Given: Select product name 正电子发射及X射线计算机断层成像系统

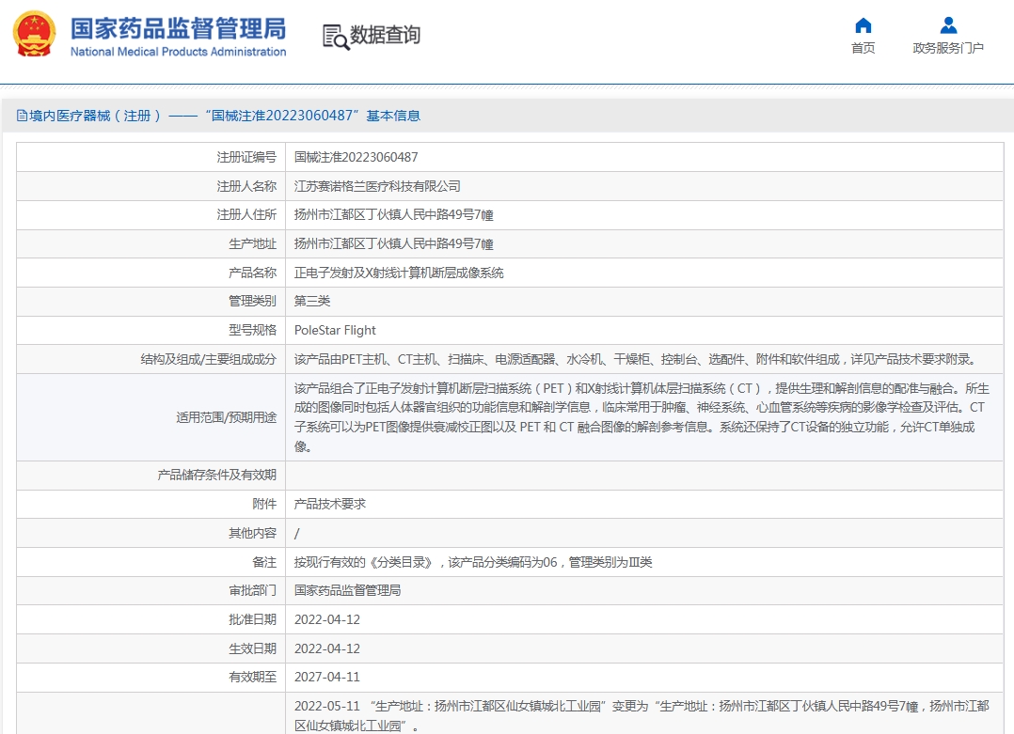Looking at the screenshot, I should pyautogui.click(x=399, y=273).
